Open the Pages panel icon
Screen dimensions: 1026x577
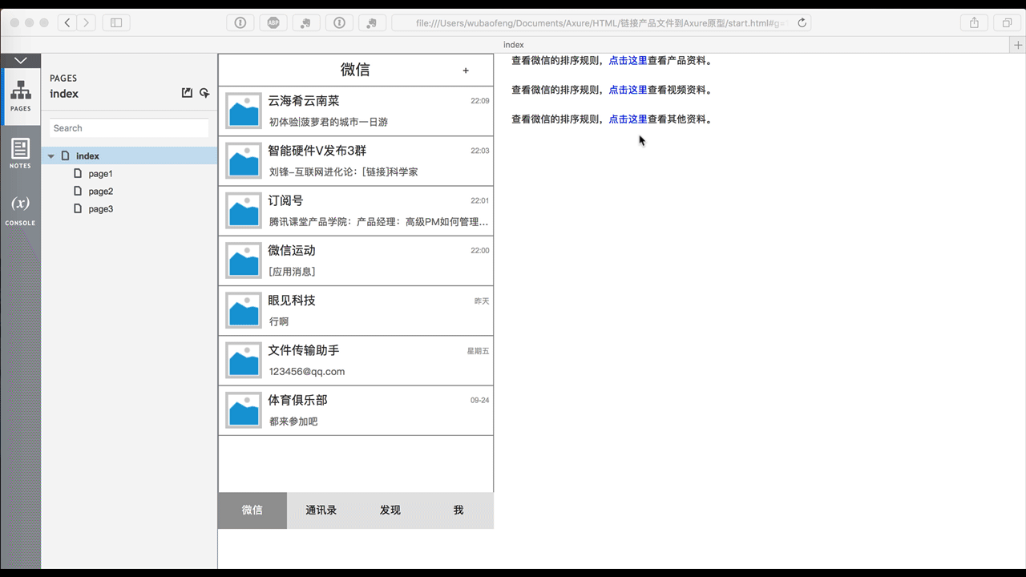(21, 96)
